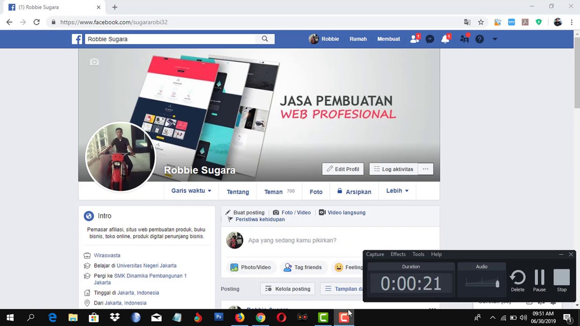Screen dimensions: 580x326
Task: Click Wiraswasta link in Intro
Action: (107, 255)
